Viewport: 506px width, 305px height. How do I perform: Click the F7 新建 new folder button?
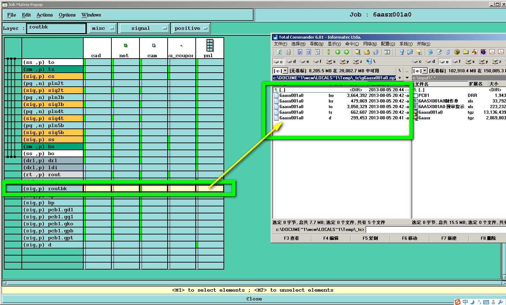[449, 238]
